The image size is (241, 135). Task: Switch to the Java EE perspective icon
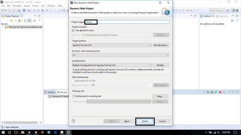click(x=234, y=10)
